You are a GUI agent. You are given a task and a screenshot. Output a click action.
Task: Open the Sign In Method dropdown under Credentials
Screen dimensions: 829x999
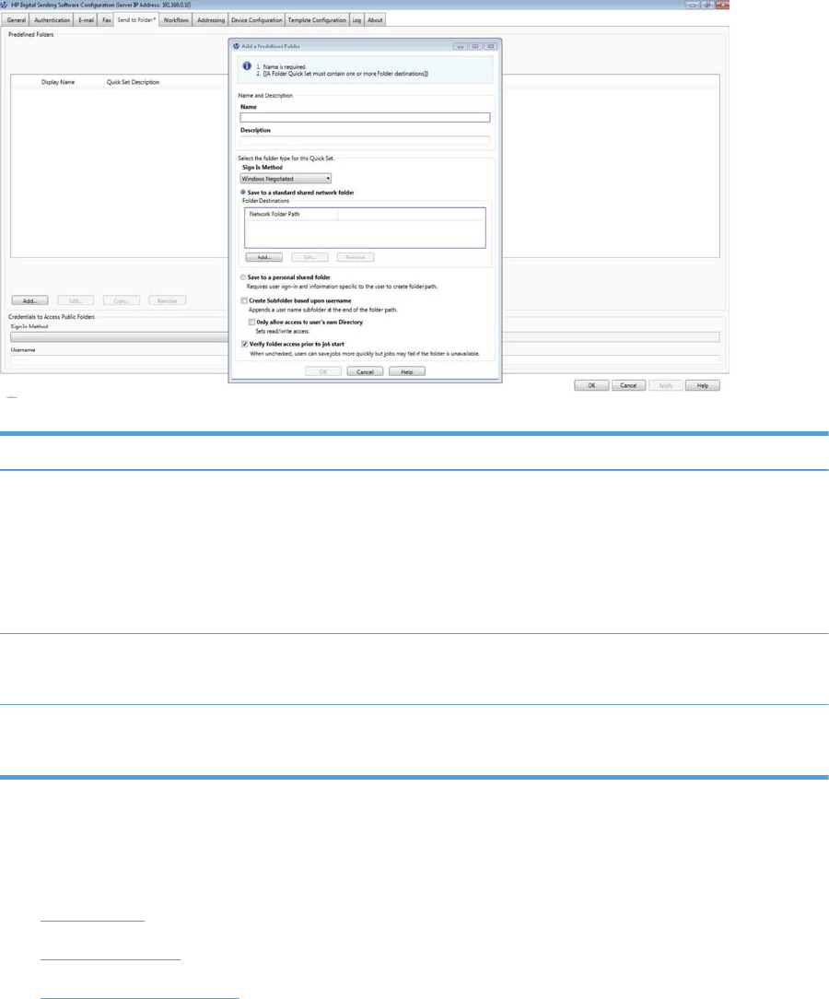pos(365,336)
